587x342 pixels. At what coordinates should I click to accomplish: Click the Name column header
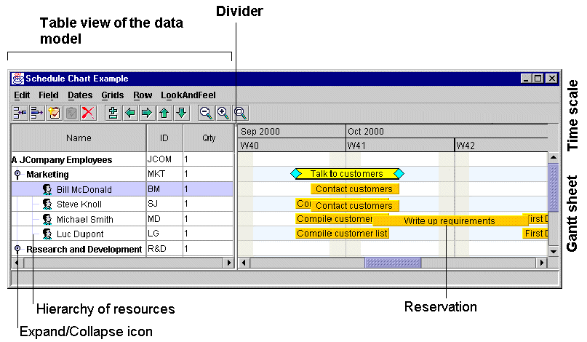[x=79, y=138]
